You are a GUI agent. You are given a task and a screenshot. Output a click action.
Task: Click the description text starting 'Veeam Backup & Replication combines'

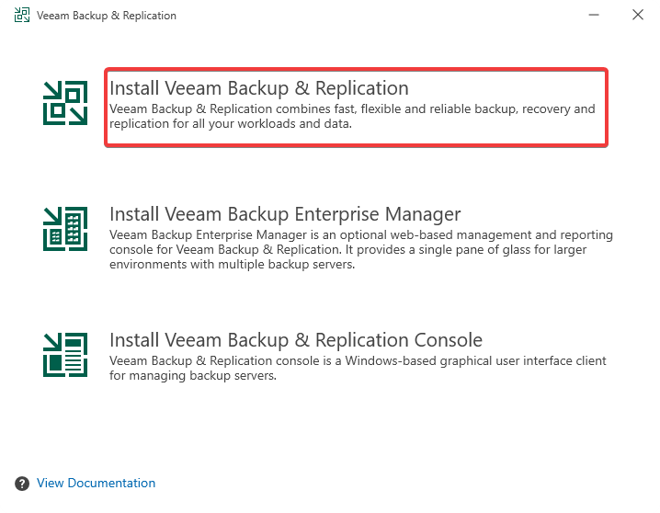tap(352, 108)
